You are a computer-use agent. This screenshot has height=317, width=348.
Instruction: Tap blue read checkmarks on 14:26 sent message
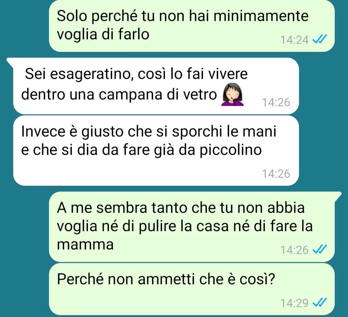coord(319,250)
